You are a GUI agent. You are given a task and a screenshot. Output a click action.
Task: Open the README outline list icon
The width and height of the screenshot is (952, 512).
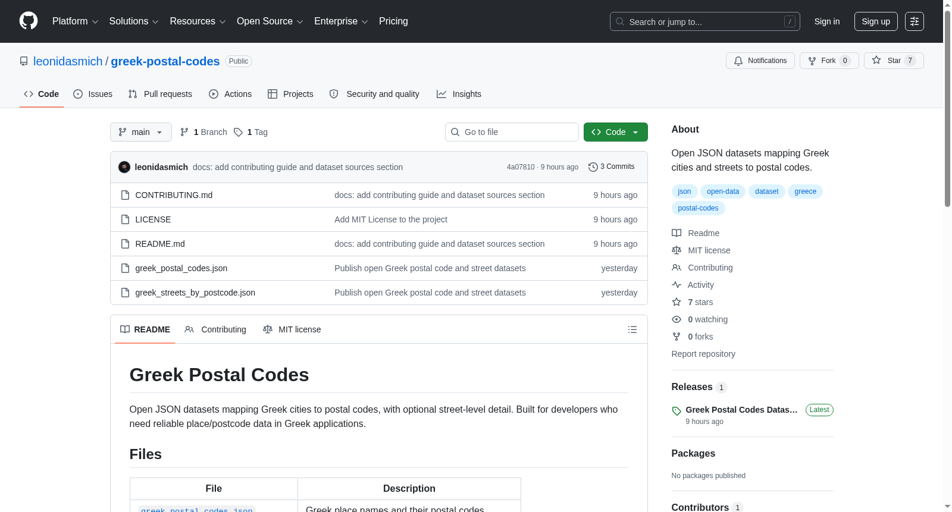point(632,329)
